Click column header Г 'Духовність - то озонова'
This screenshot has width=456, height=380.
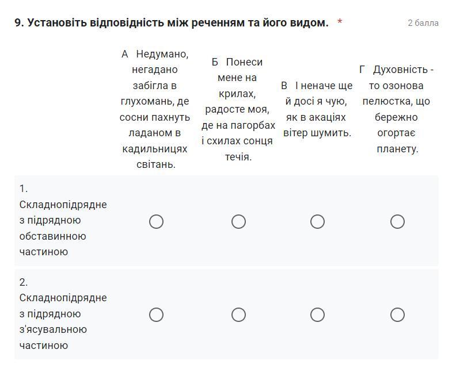click(x=397, y=109)
